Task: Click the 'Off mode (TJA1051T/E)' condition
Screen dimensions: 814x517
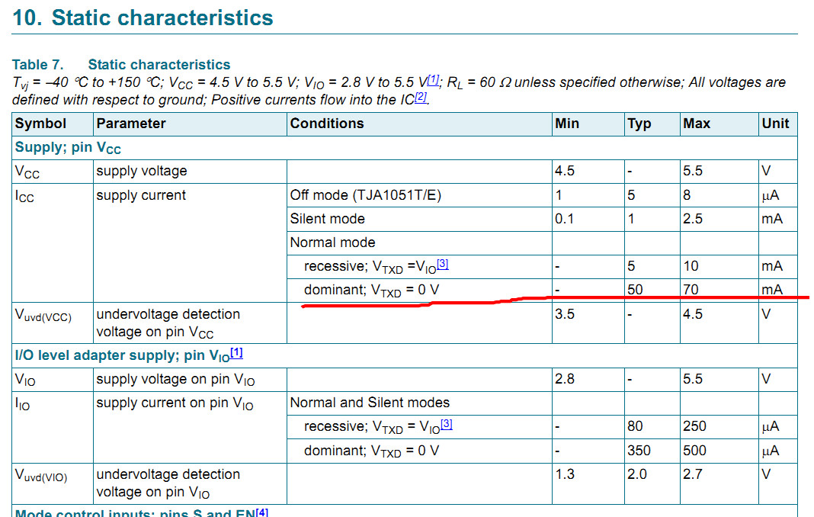Action: [366, 195]
